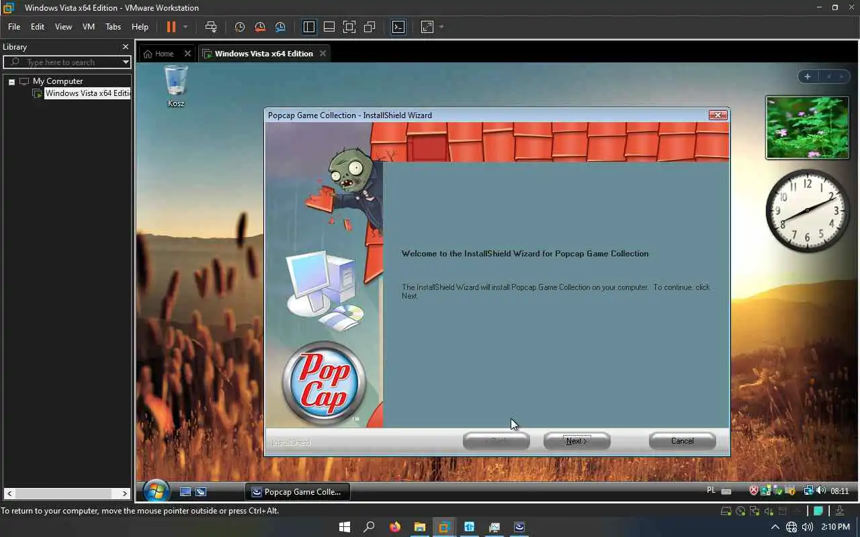
Task: Open the snapshot manager icon
Action: tap(280, 27)
